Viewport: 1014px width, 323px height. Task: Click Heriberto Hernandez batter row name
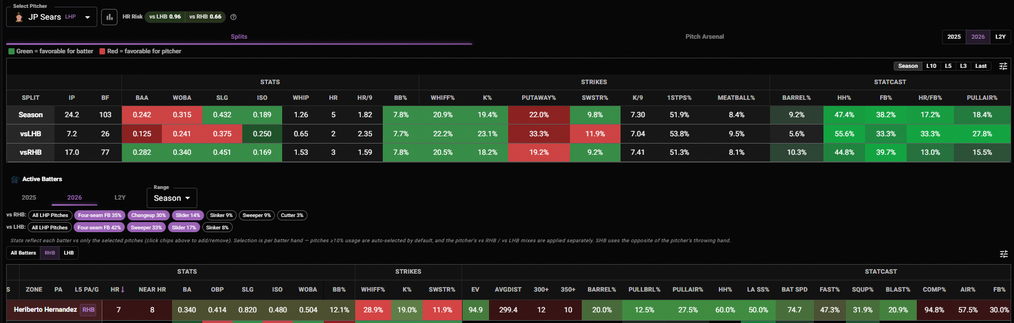pos(46,310)
